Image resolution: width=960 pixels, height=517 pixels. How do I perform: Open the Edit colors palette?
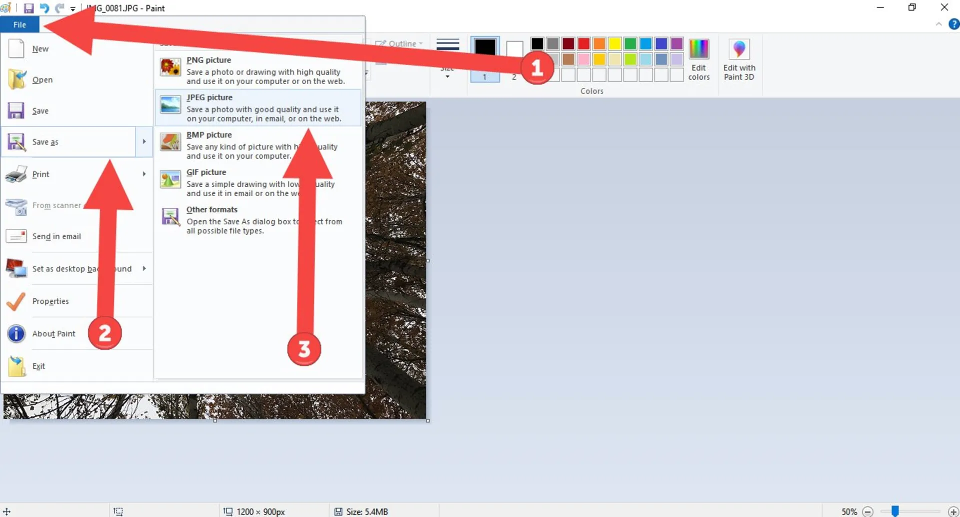[698, 60]
